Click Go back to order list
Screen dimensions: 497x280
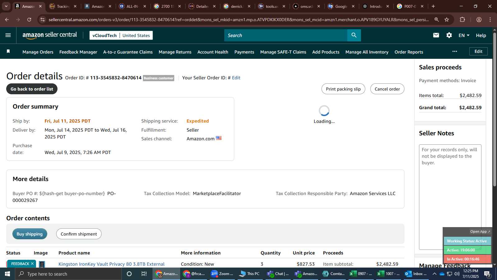(32, 89)
